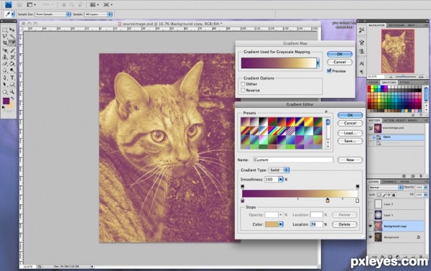The image size is (431, 271).
Task: Hide the Background layer
Action: click(370, 237)
